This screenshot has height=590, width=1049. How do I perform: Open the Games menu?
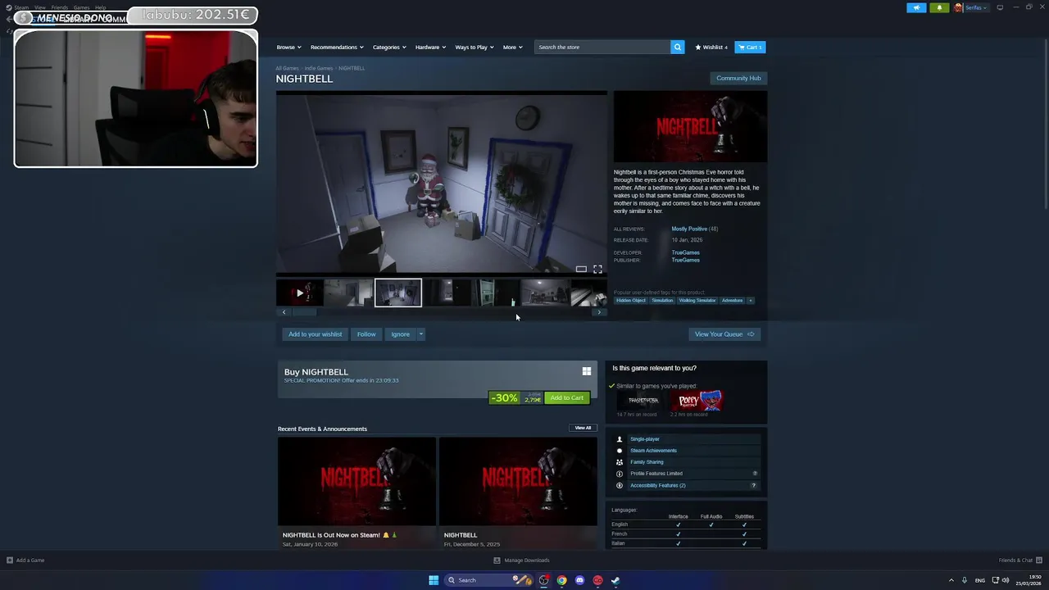tap(81, 7)
